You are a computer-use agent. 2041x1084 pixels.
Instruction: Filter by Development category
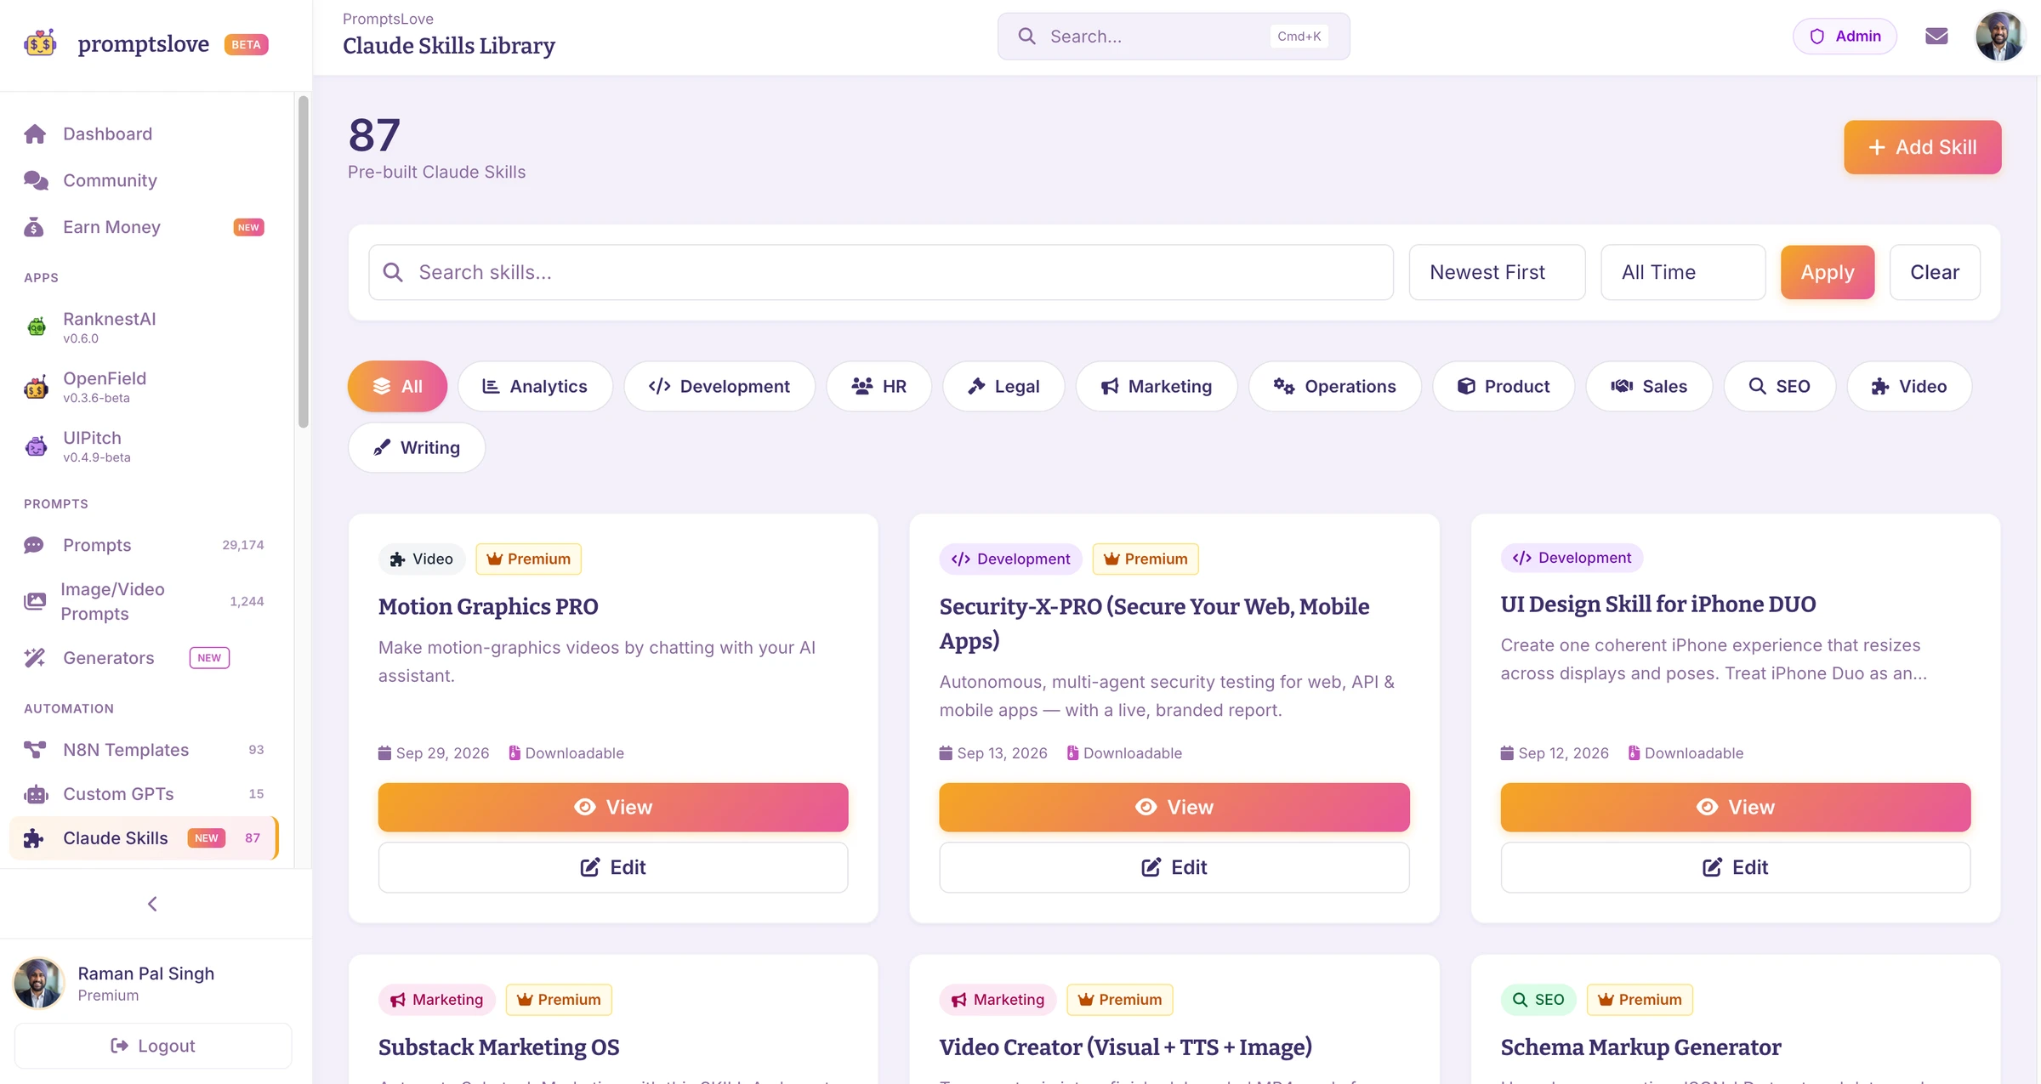point(719,386)
